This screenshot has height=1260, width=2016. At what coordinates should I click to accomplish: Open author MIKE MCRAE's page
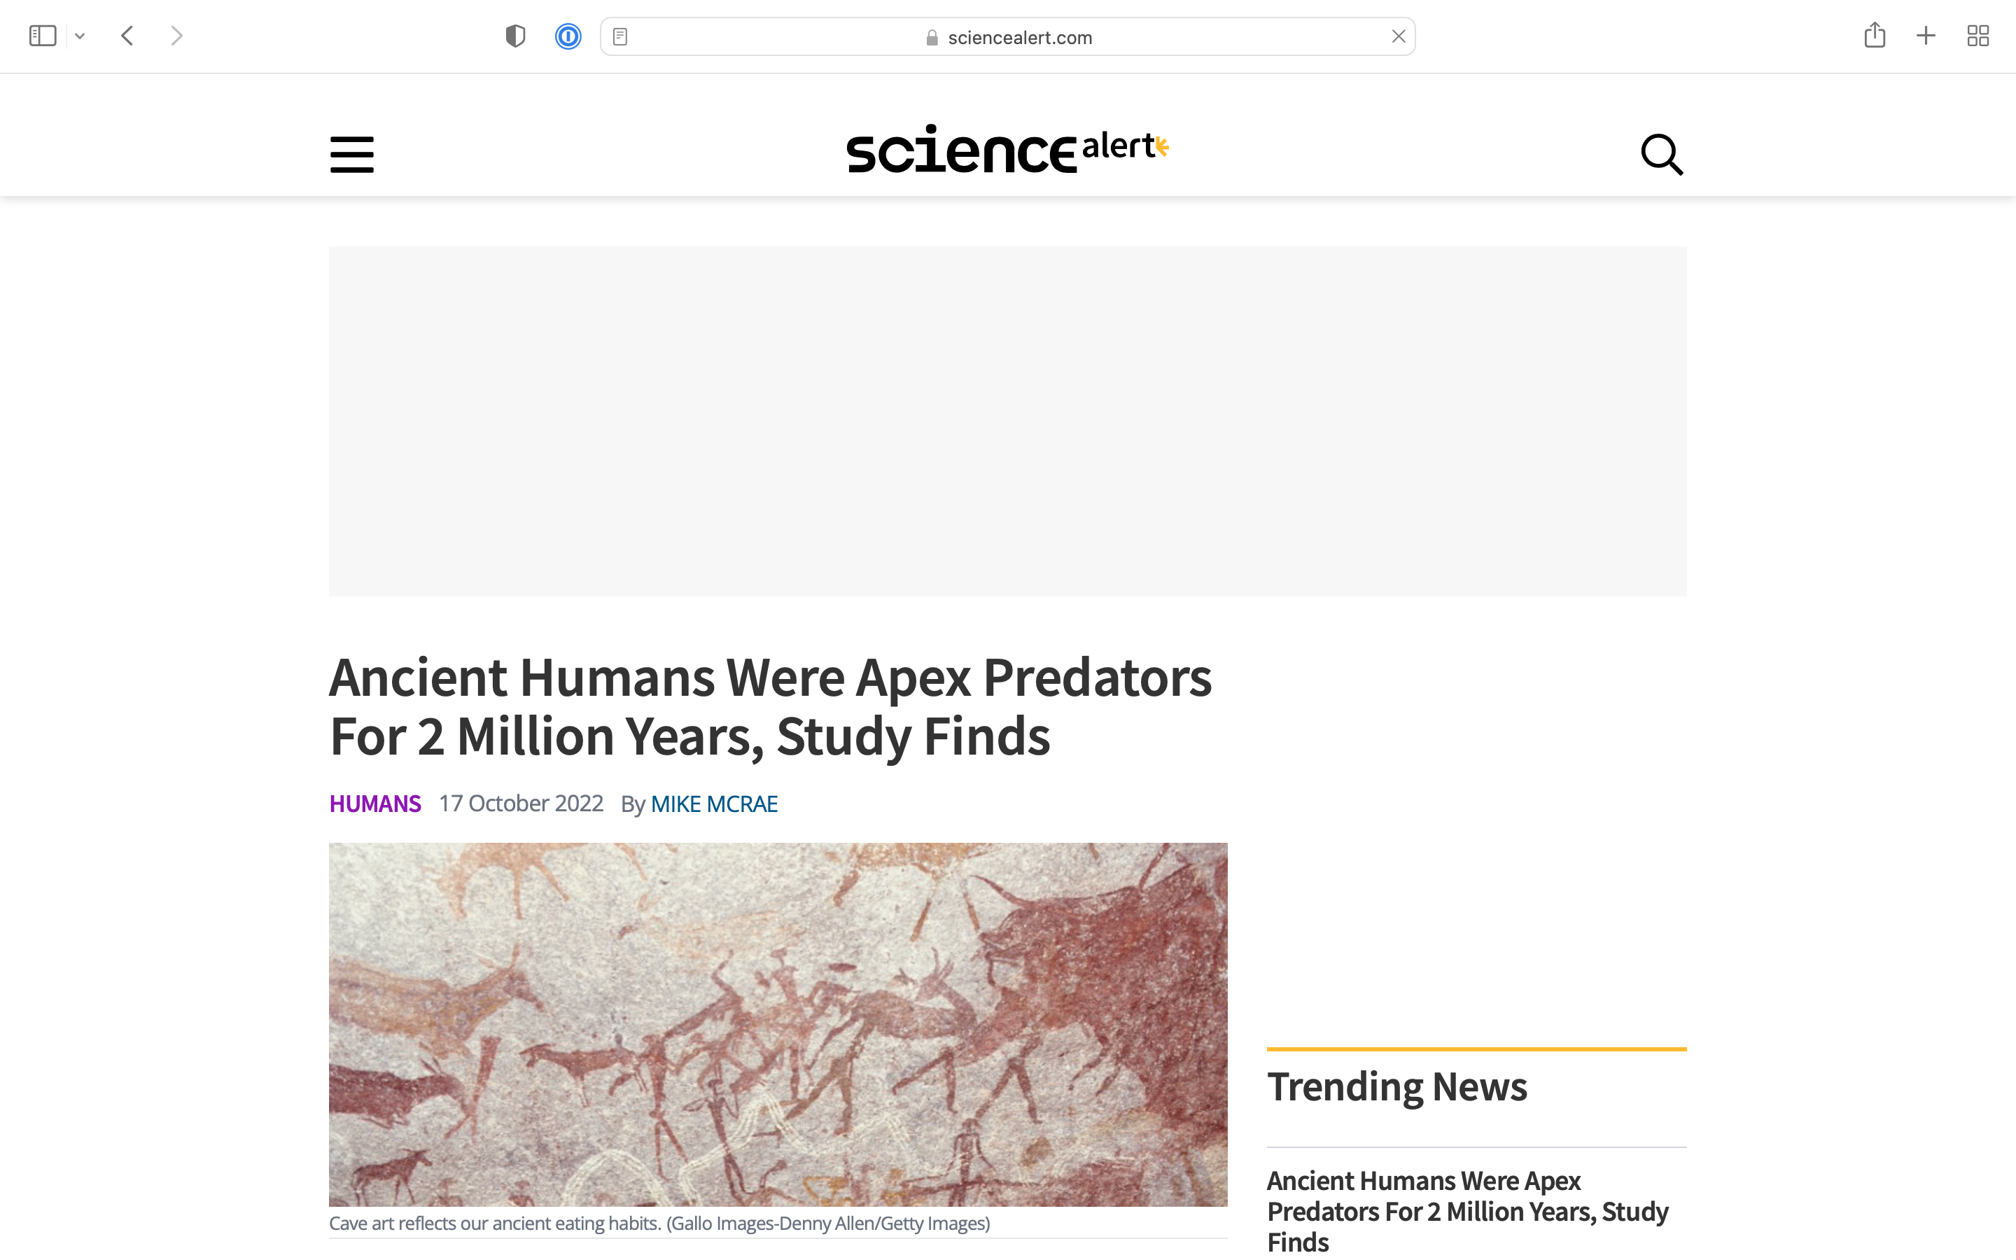pos(714,804)
